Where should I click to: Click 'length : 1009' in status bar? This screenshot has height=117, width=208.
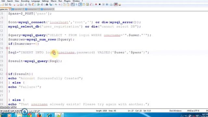coord(101,110)
